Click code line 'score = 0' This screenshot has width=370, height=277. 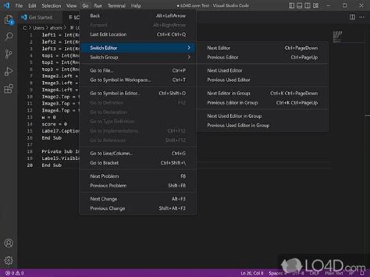click(x=54, y=124)
